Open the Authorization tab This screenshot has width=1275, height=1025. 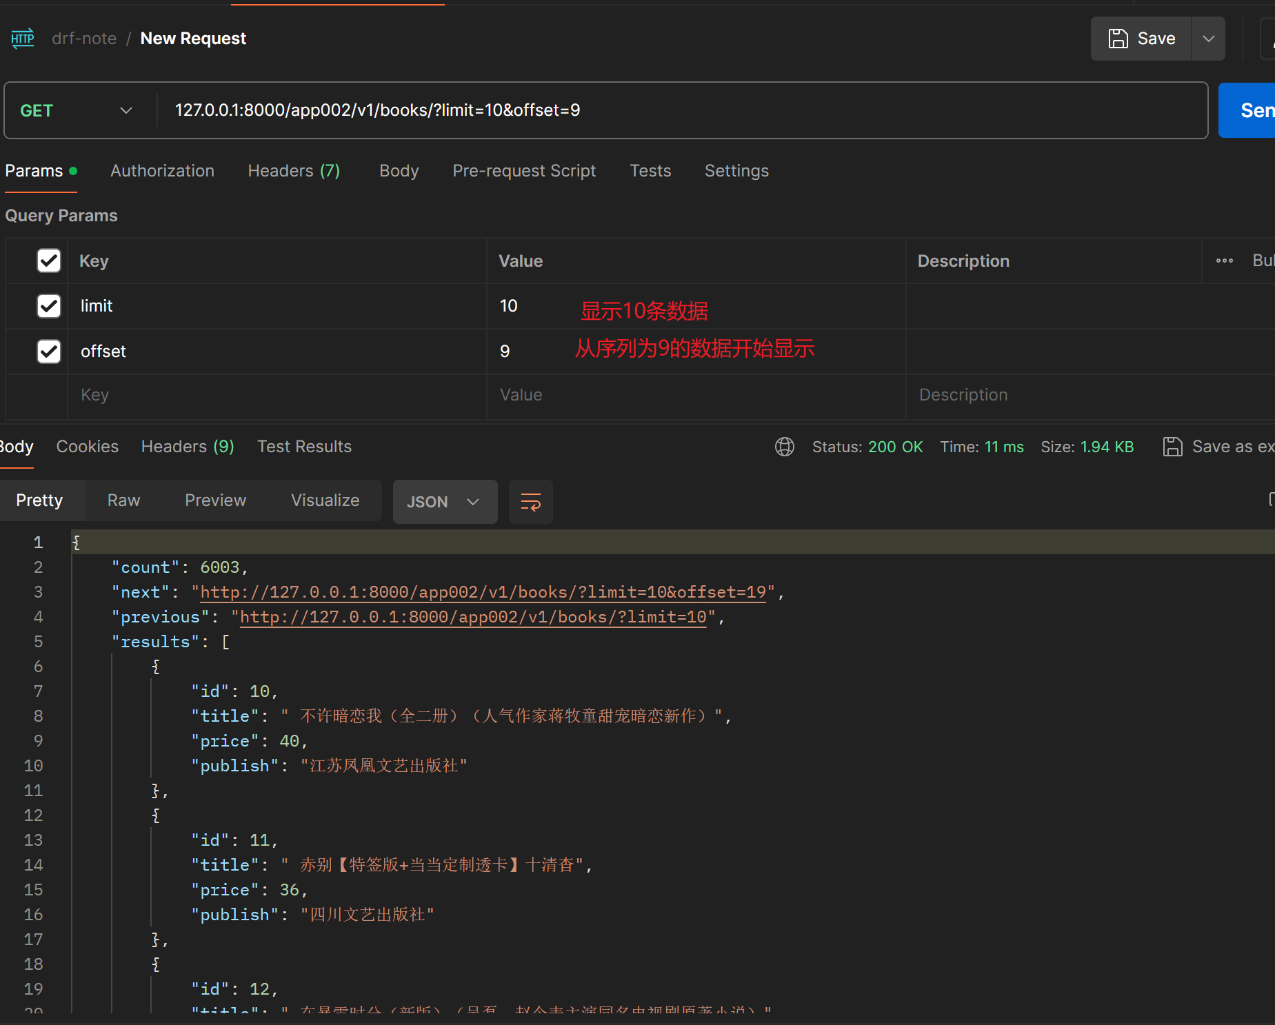pyautogui.click(x=162, y=171)
